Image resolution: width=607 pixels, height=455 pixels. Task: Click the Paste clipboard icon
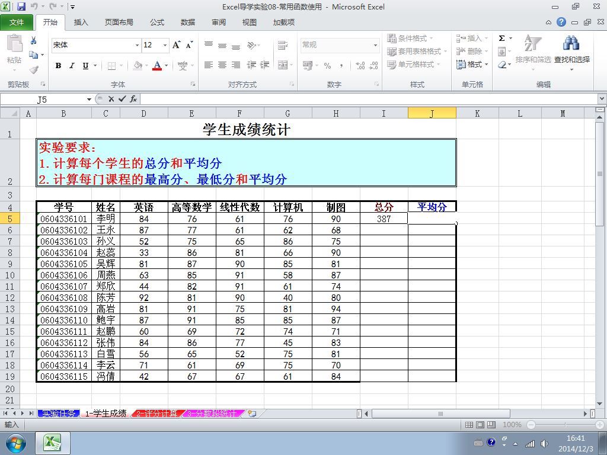coord(14,43)
